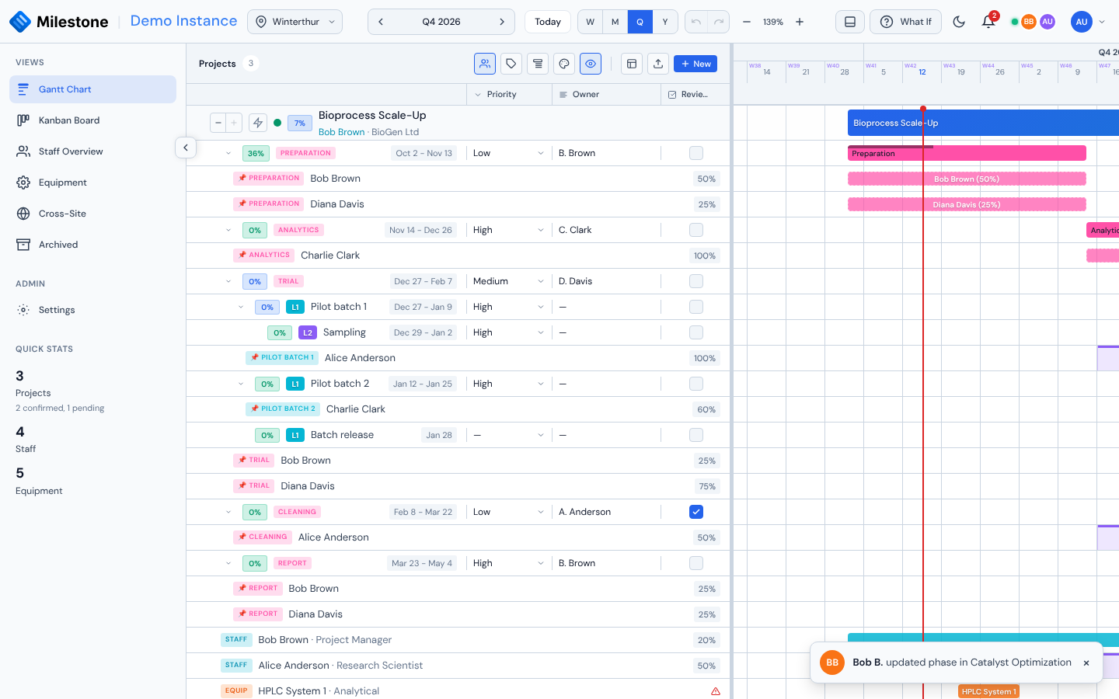Open the Winterthur site dropdown
1119x699 pixels.
pos(295,22)
